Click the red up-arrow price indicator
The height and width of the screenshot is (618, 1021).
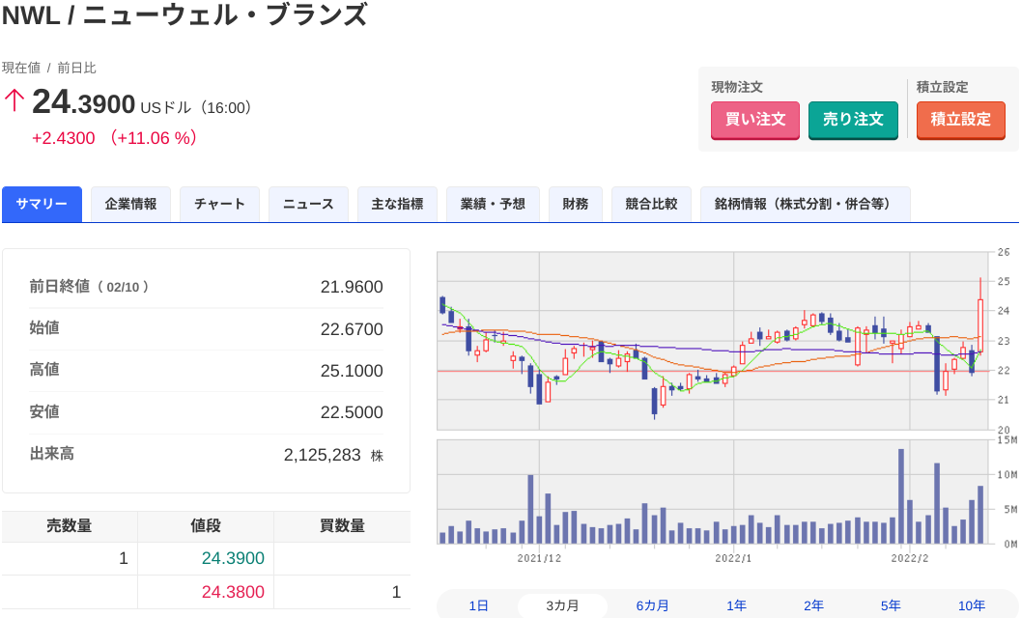pos(14,101)
